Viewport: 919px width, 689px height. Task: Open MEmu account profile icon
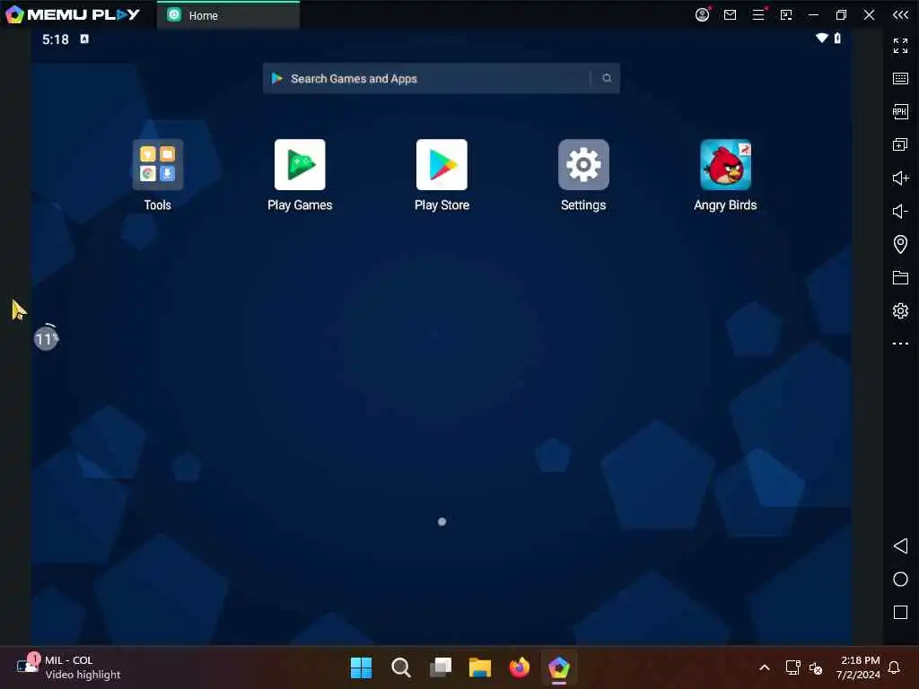702,14
